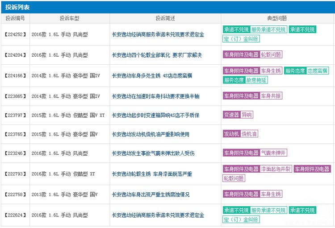Image resolution: width=335 pixels, height=228 pixels.
Task: Click the 气囊未弹开 tag
Action: [273, 153]
